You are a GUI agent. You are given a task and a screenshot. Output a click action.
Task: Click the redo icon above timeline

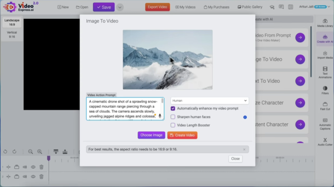[14, 152]
